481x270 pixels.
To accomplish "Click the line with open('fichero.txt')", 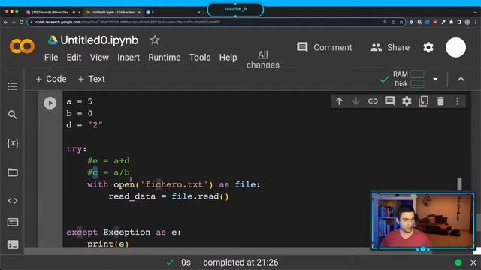I will click(174, 184).
